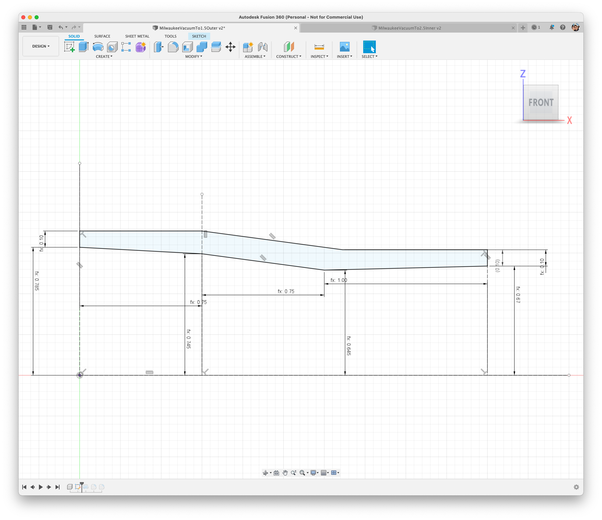Open the notifications bell

point(552,27)
